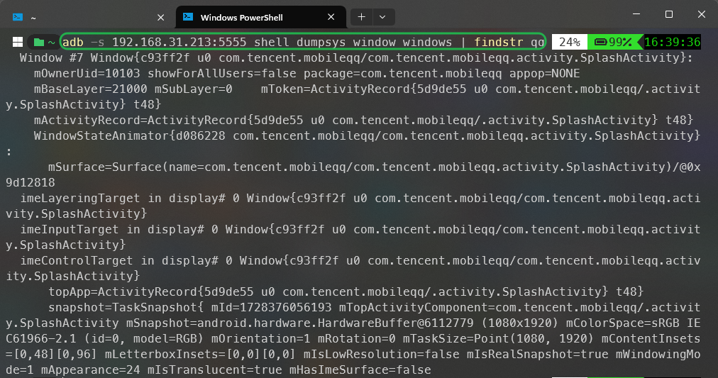Close the Windows PowerShell tab
The width and height of the screenshot is (718, 378).
coord(331,17)
